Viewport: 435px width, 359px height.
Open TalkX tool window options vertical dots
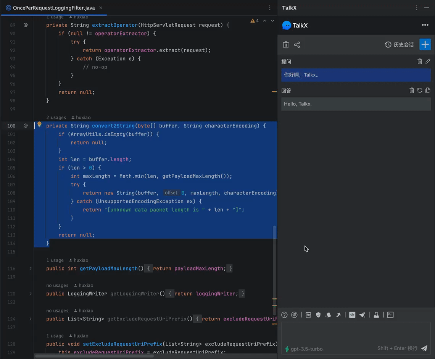click(x=417, y=8)
